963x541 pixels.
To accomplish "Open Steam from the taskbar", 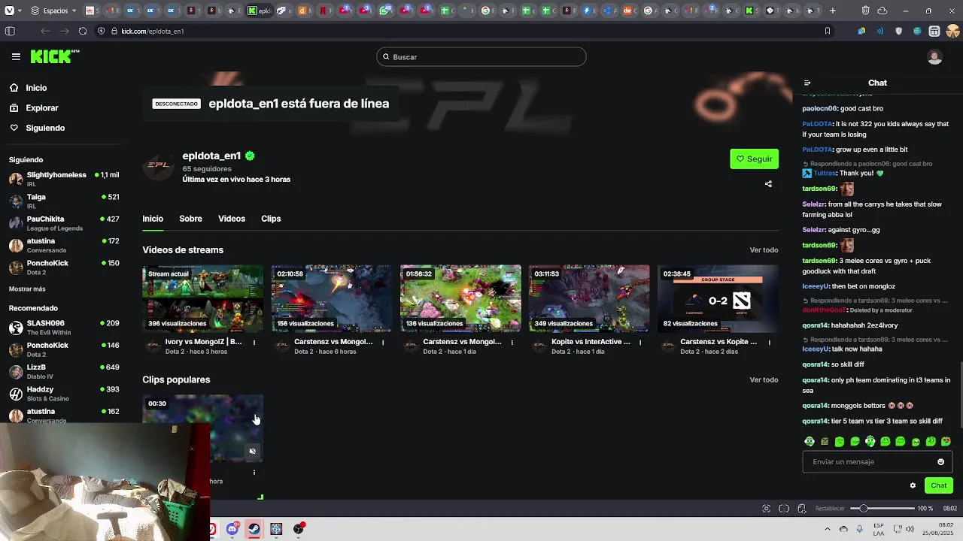I will click(254, 529).
